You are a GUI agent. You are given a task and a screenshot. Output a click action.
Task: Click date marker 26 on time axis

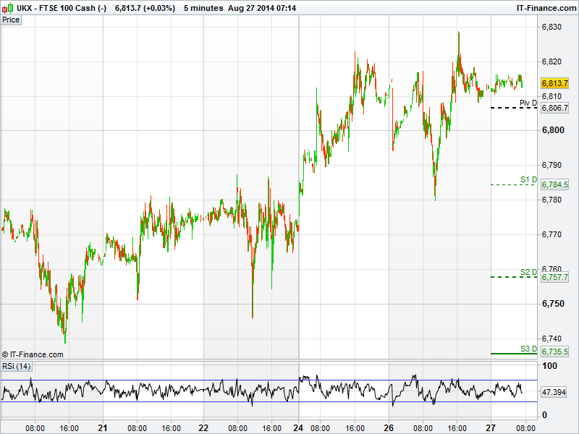387,427
